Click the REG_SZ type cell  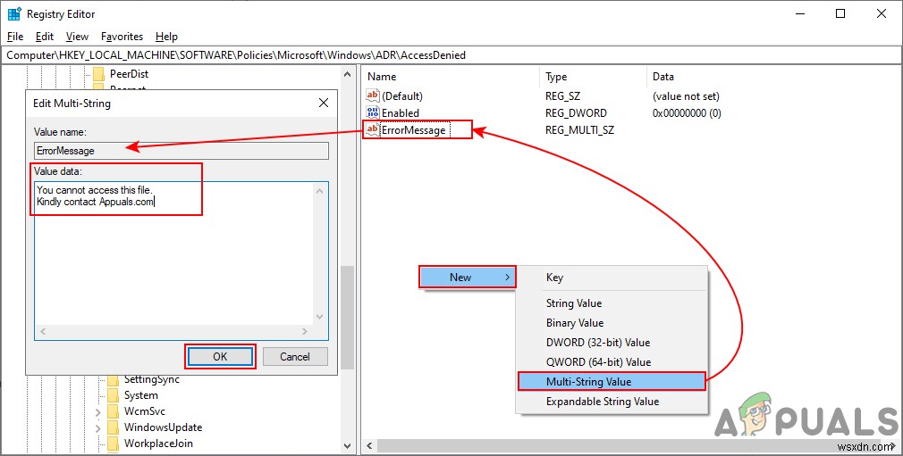coord(562,96)
